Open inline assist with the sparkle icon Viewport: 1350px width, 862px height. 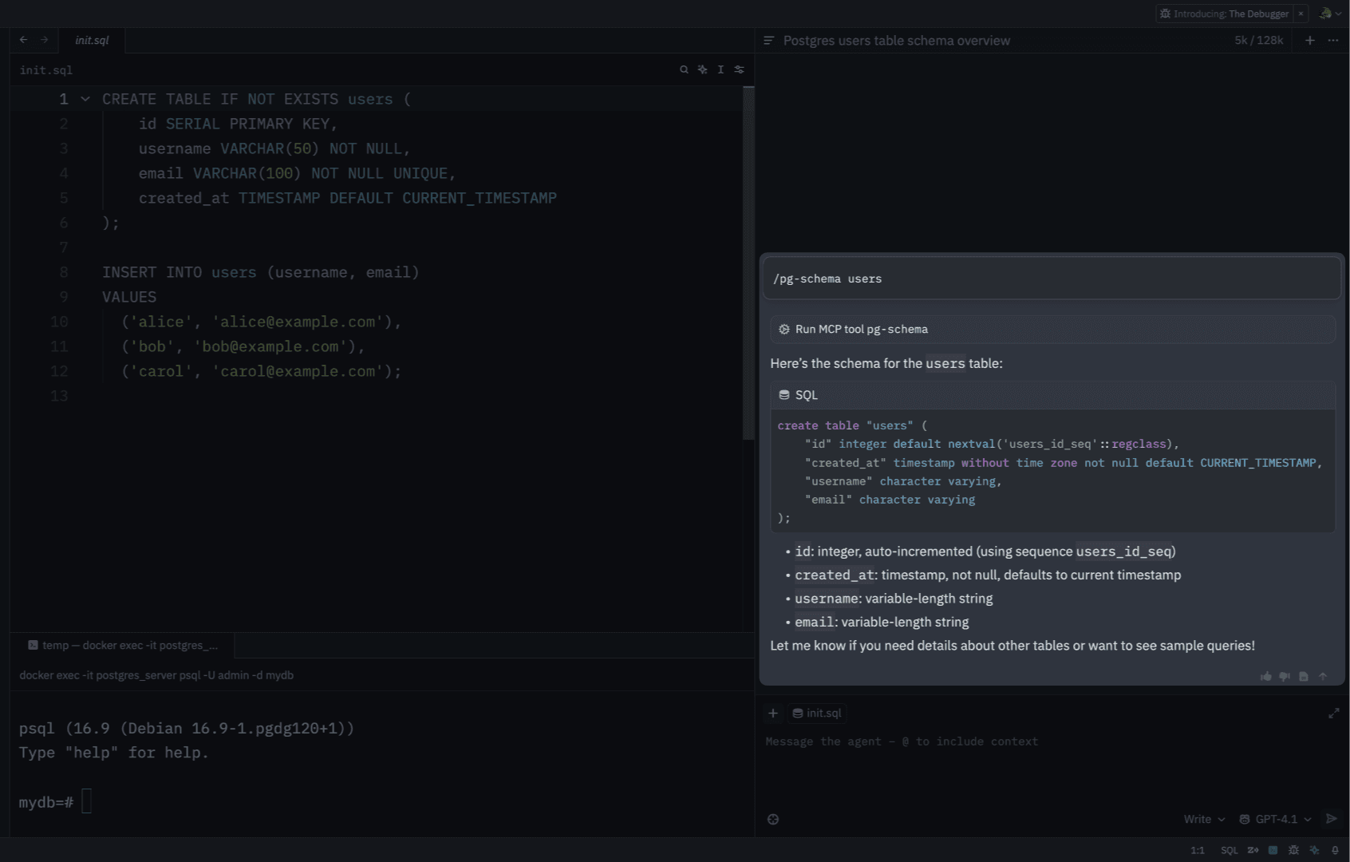point(702,69)
